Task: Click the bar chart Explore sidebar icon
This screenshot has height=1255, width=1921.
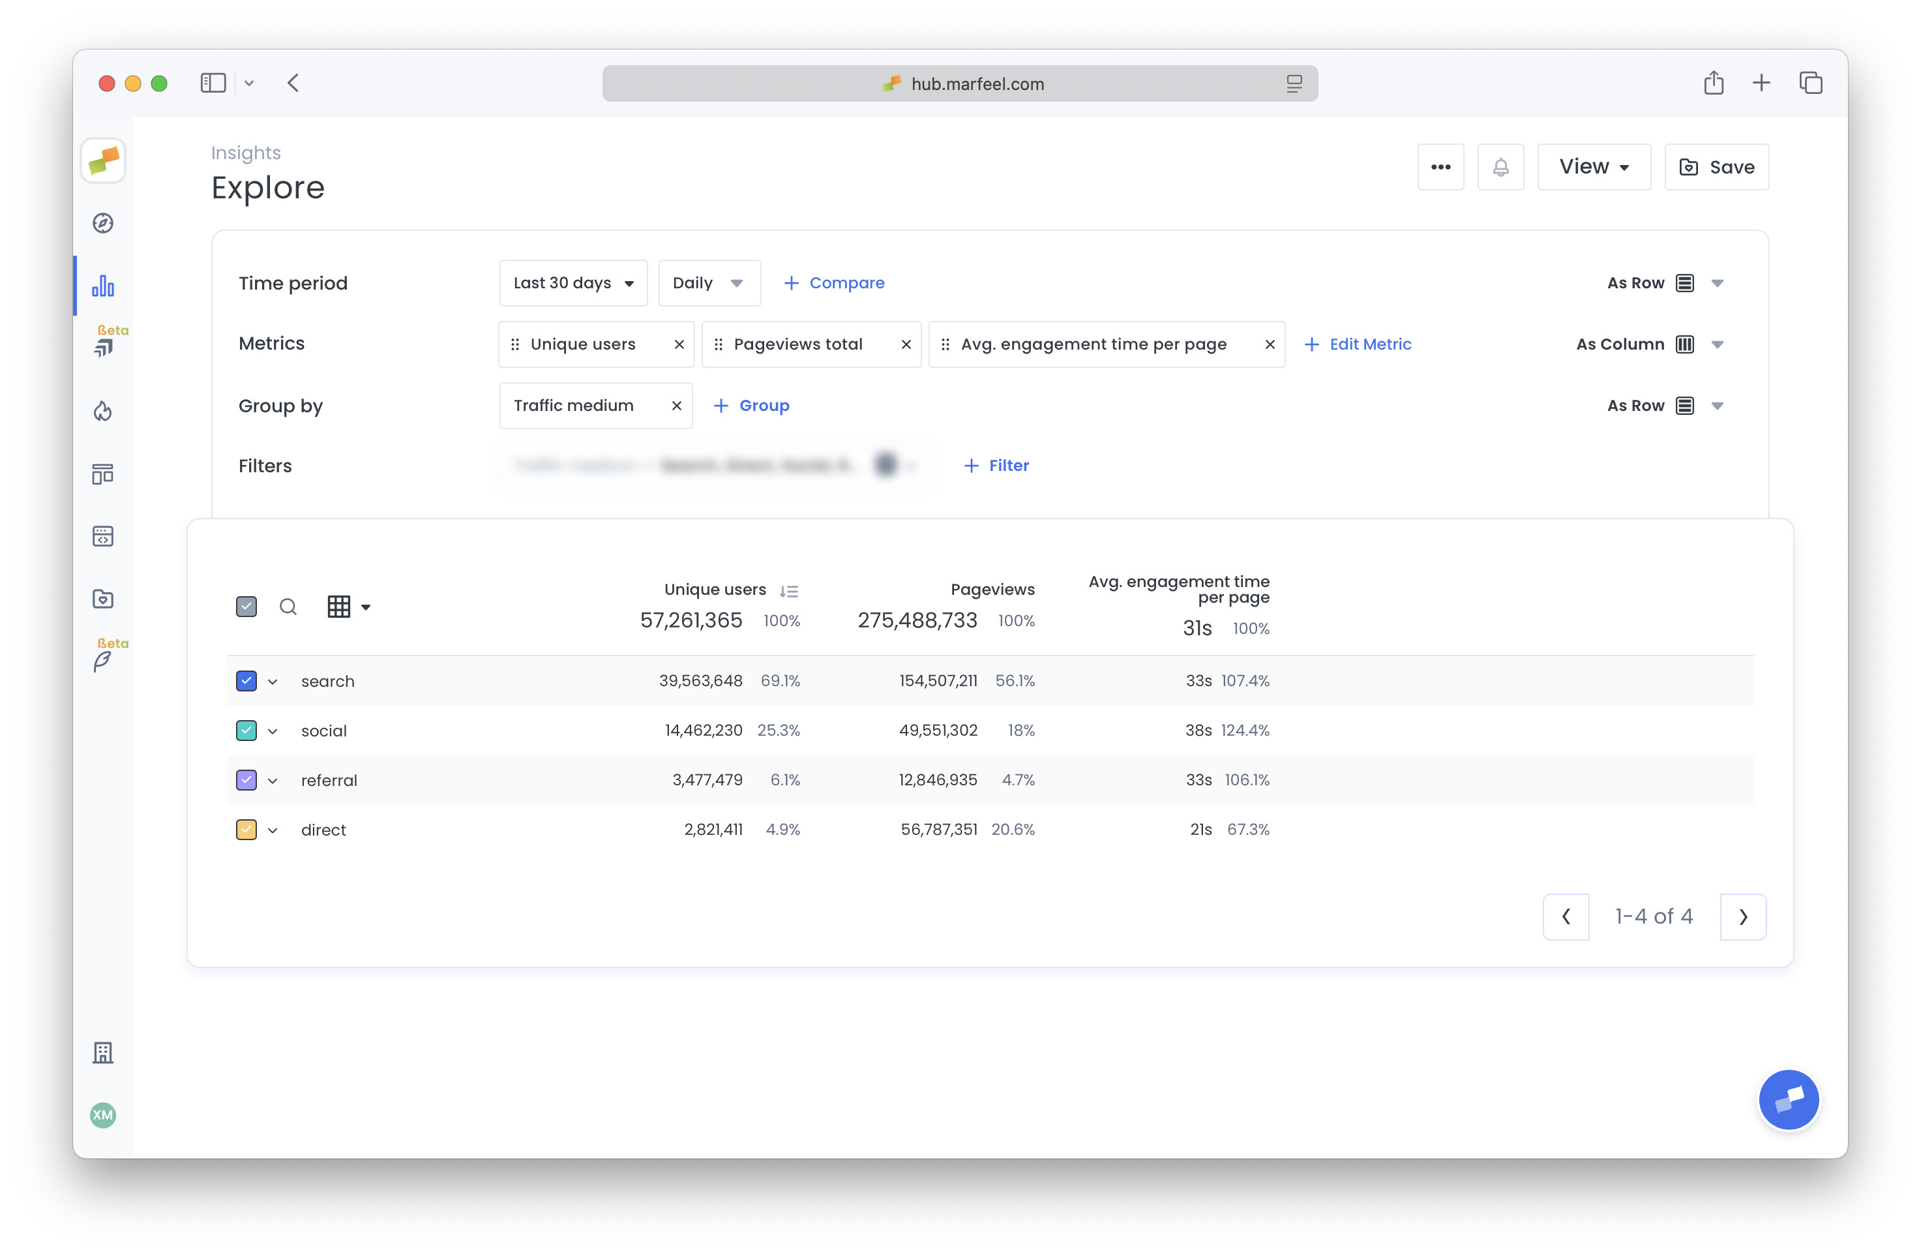Action: click(x=102, y=286)
